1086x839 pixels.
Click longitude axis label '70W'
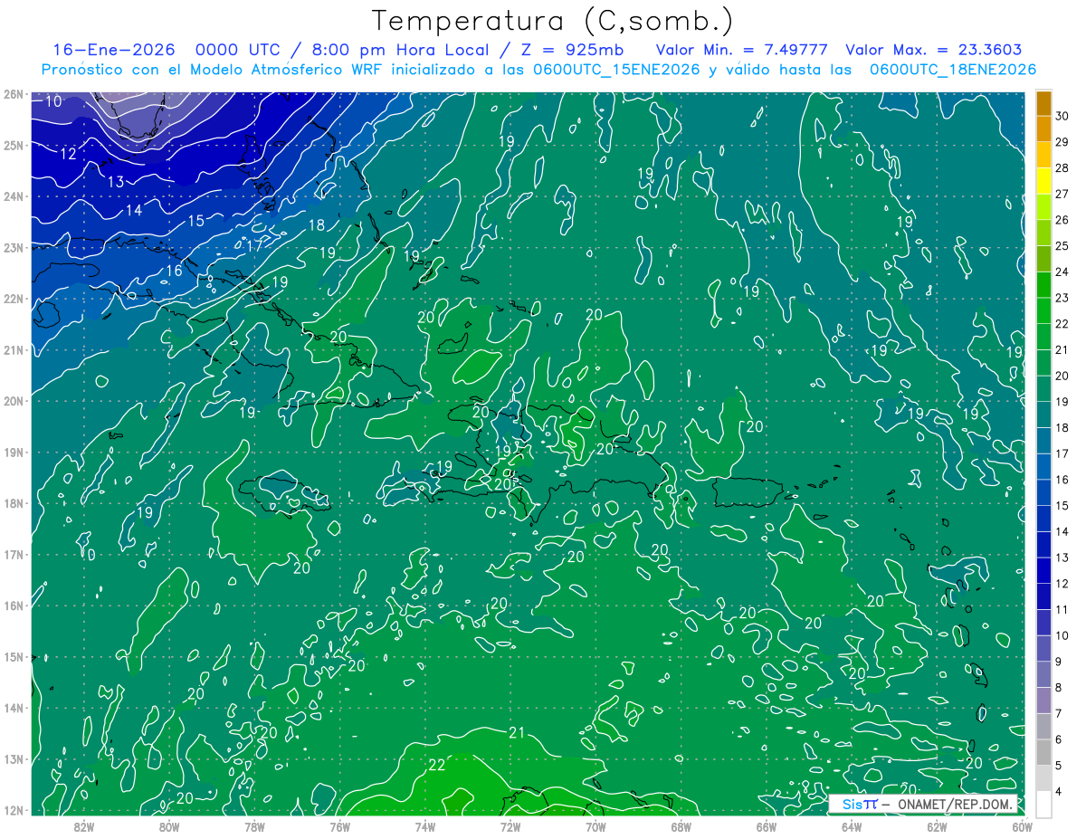click(x=595, y=826)
